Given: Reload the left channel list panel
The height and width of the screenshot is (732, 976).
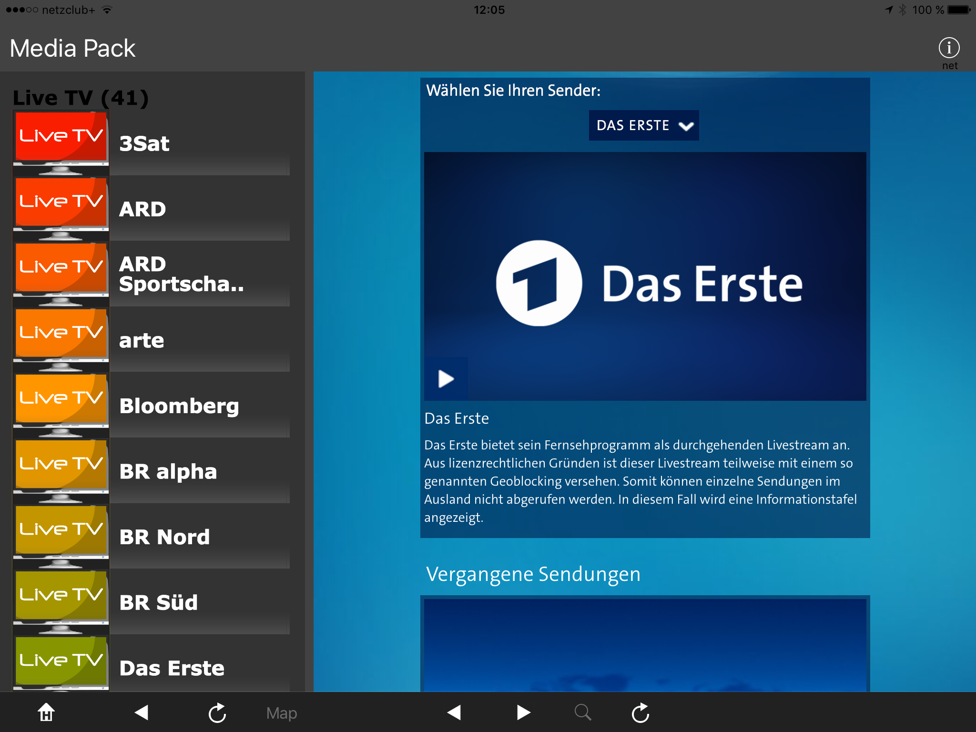Looking at the screenshot, I should (x=217, y=712).
